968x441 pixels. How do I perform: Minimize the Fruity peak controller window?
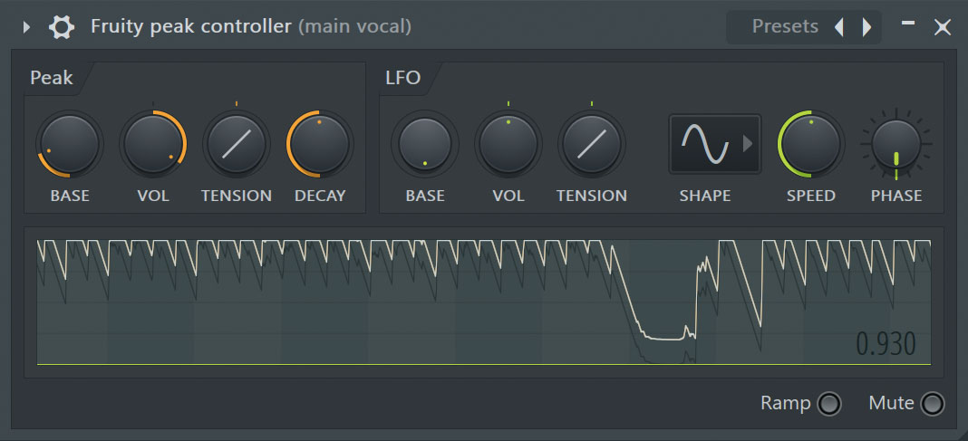coord(908,24)
